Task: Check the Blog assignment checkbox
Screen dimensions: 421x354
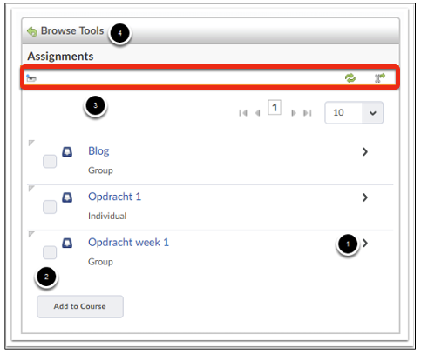Action: (x=50, y=162)
